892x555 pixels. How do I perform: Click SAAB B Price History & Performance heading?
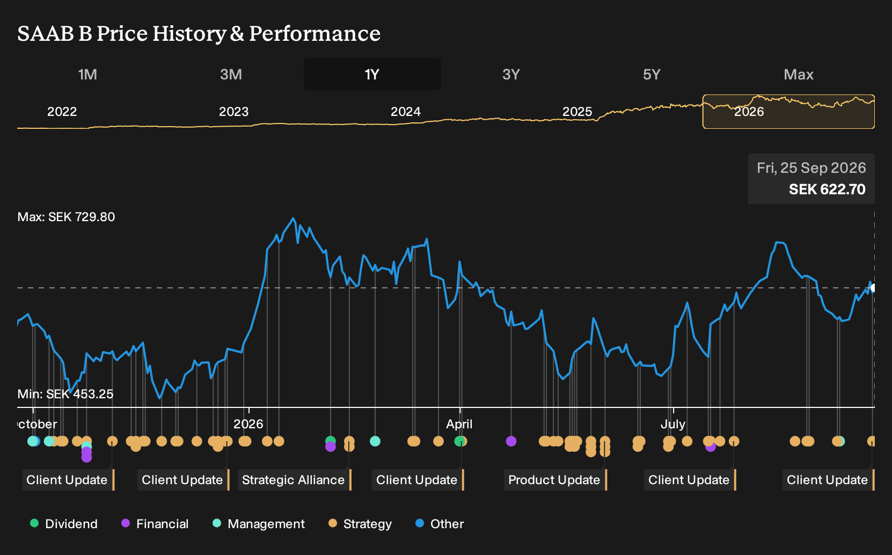click(199, 33)
